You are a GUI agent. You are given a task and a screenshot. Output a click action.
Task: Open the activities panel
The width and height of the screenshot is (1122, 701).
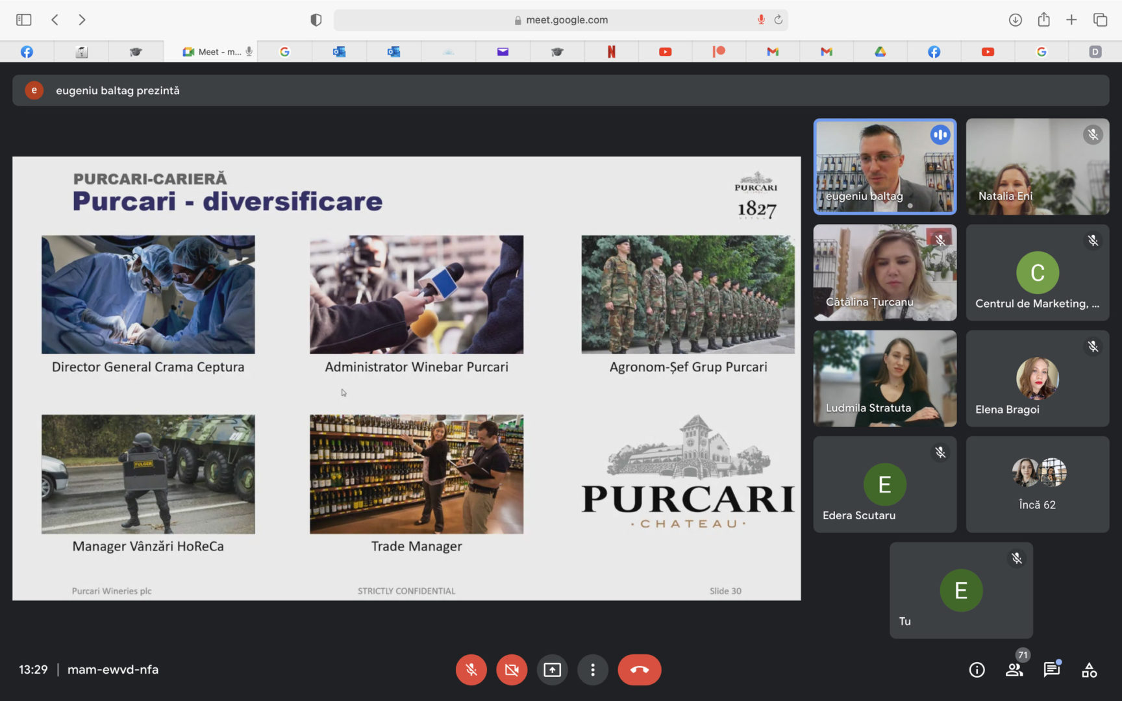(1089, 670)
